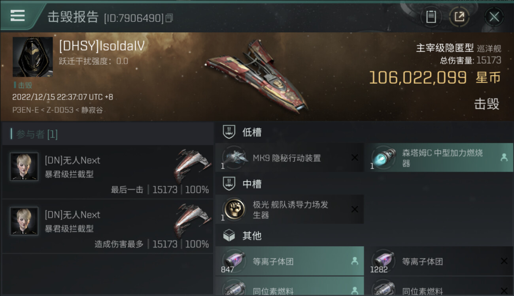Click the 森塔姆C 中型加力燃烧器 icon
Screen dimensions: 514x296
coord(384,157)
